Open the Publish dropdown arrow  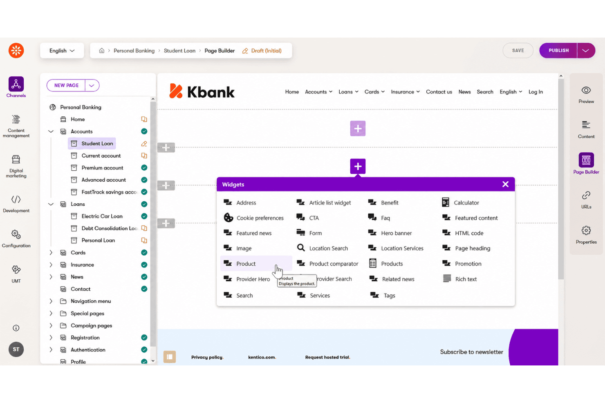click(x=586, y=51)
